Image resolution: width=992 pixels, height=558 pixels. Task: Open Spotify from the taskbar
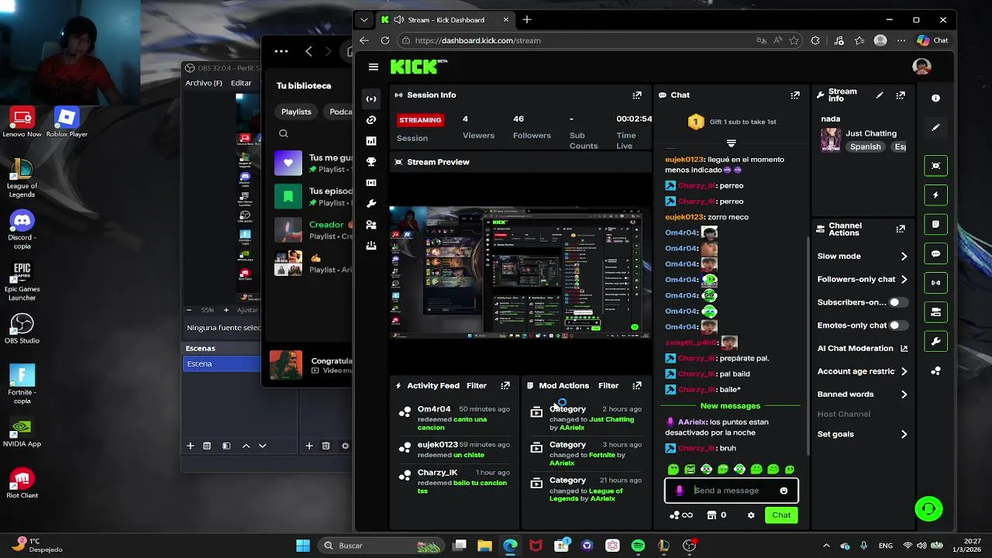[638, 546]
